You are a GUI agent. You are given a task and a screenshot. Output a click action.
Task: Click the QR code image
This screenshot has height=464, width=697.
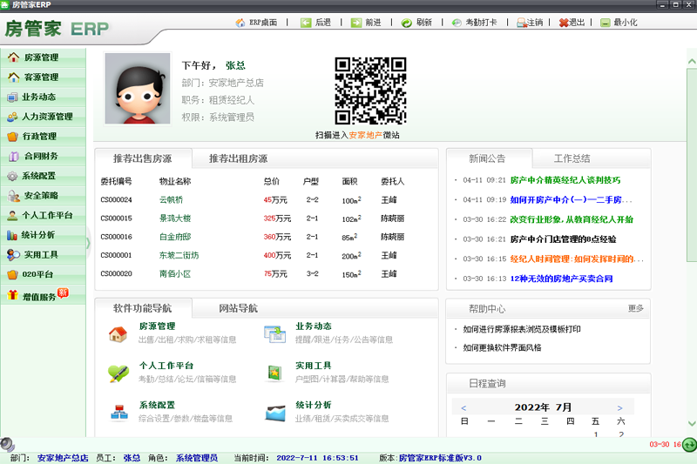[371, 91]
